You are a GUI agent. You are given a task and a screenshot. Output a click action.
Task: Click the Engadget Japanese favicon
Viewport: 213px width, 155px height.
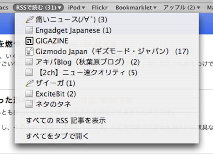point(29,30)
